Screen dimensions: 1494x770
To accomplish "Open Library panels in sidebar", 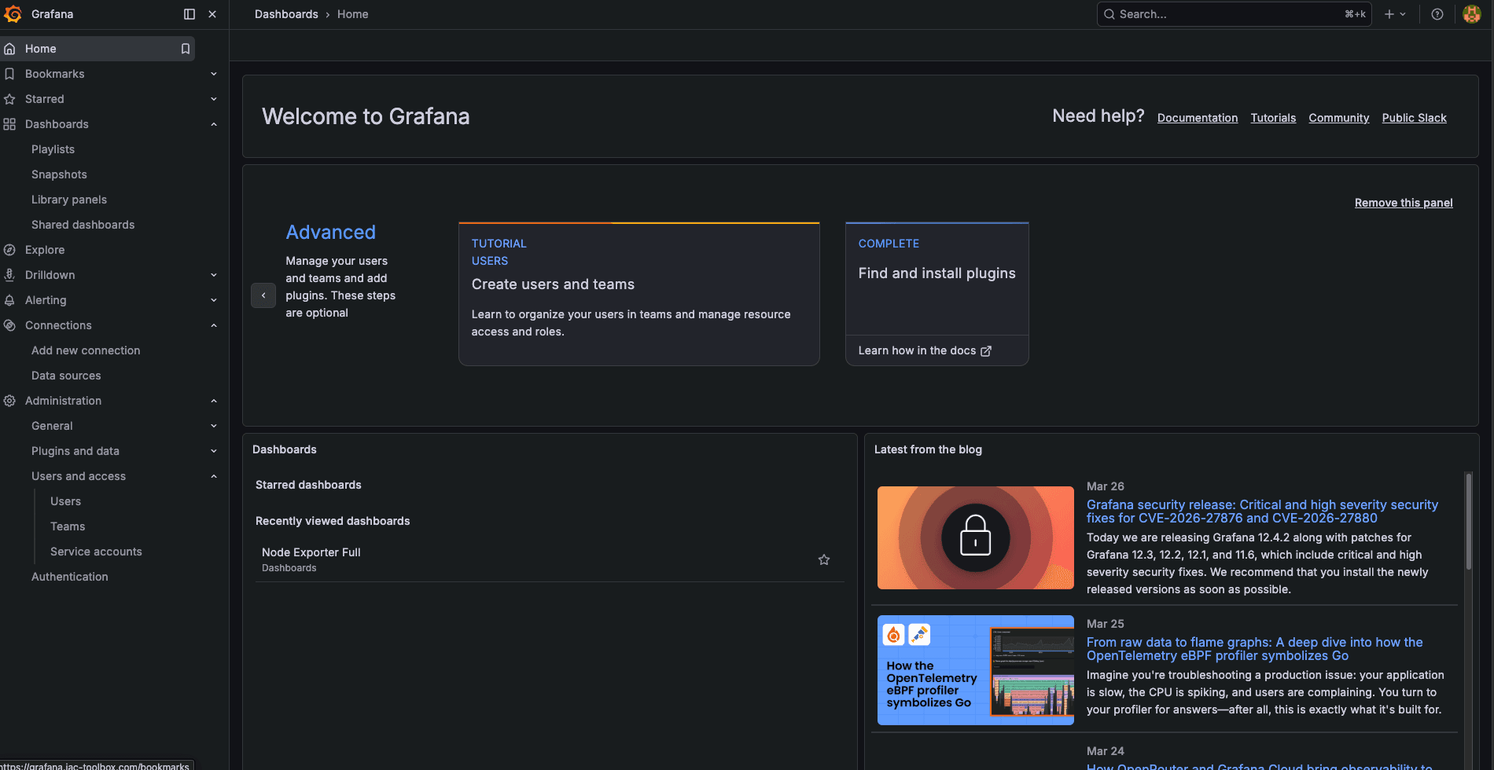I will pyautogui.click(x=69, y=200).
